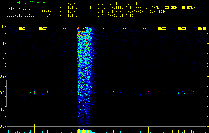Screen dimensions: 209x133
Task: Click the 0.7 kHz axis label
Action: pos(2,110)
